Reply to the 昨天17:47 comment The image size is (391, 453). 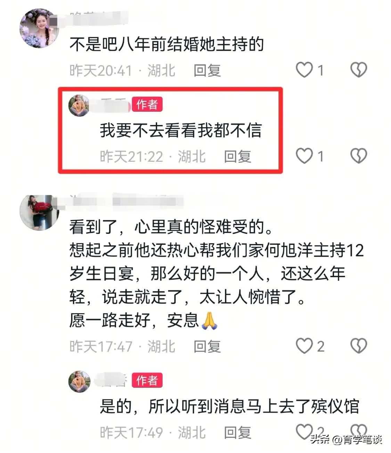click(207, 346)
